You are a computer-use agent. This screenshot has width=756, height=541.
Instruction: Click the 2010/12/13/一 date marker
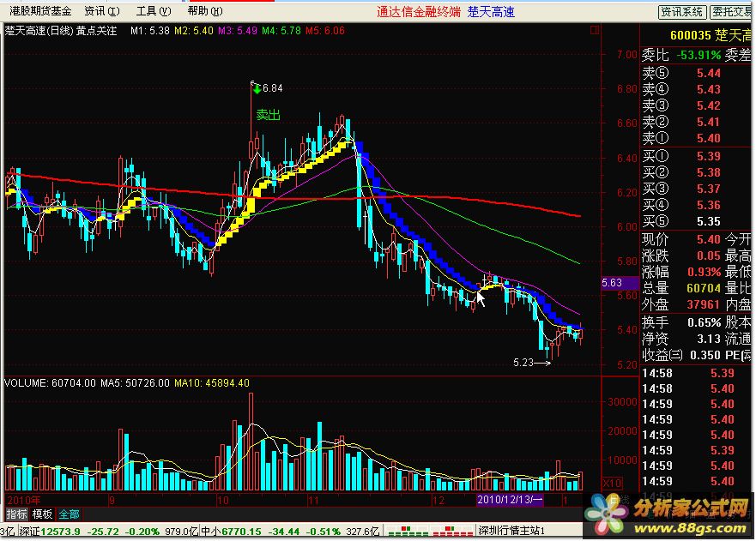coord(510,500)
